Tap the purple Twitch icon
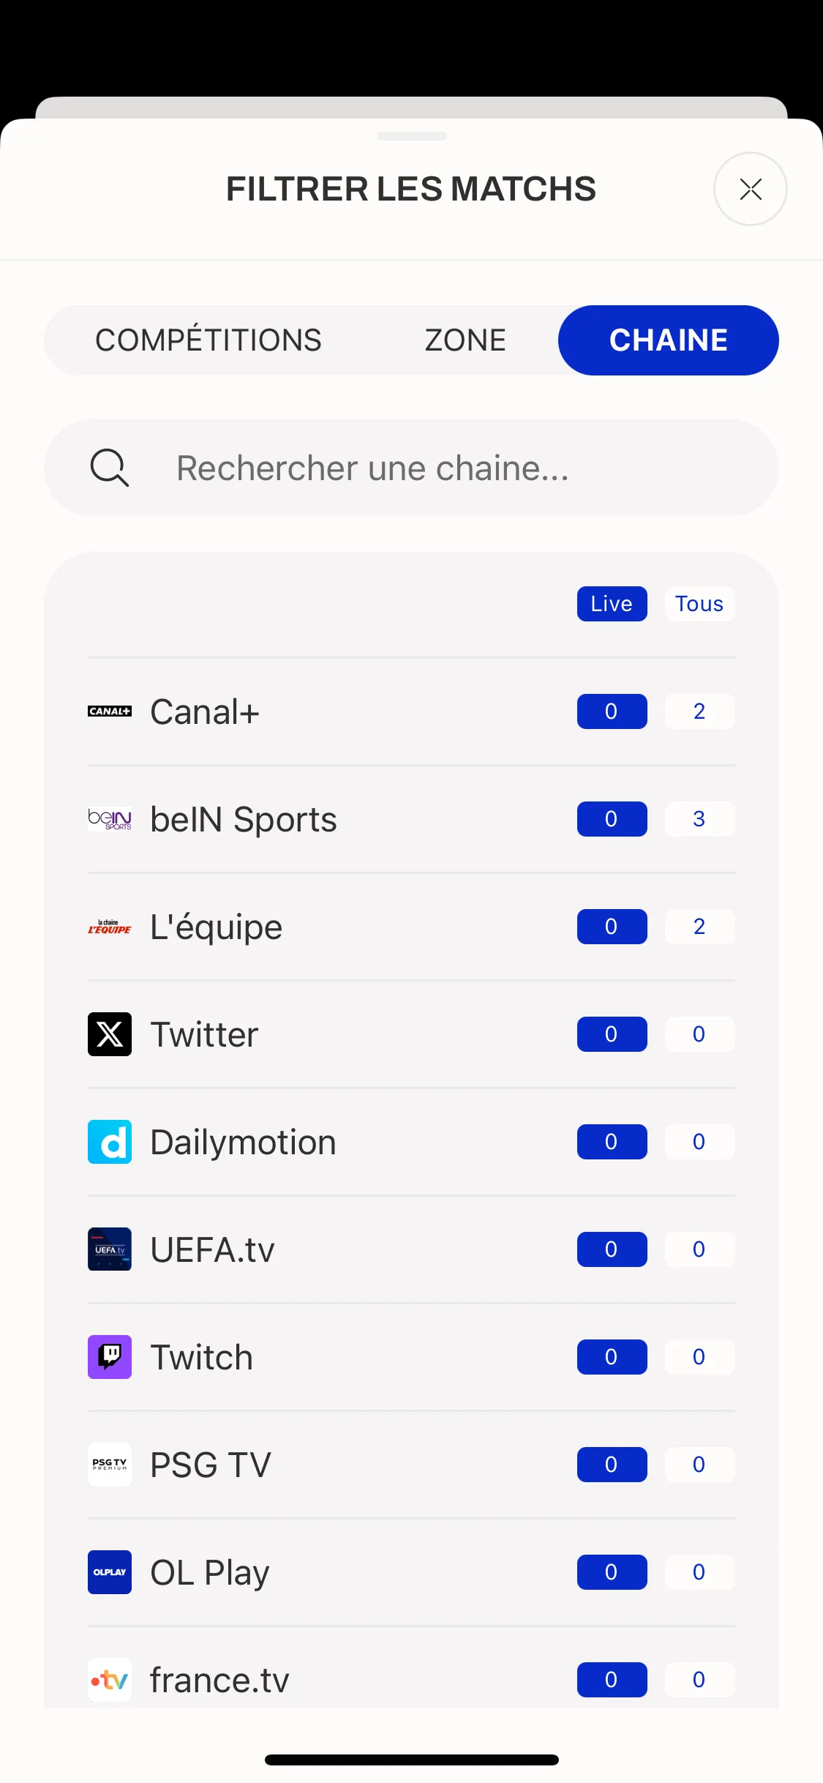The image size is (823, 1783). (x=110, y=1357)
